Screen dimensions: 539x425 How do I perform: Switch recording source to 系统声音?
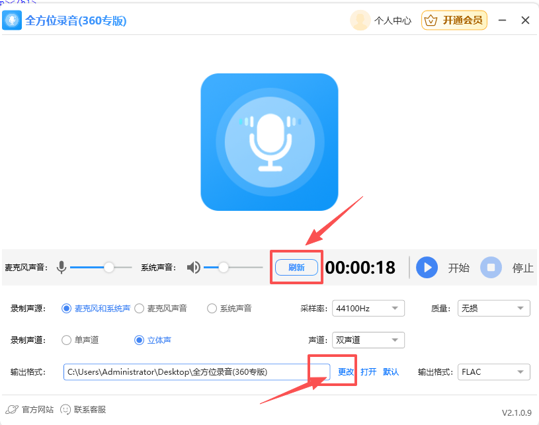click(x=212, y=308)
